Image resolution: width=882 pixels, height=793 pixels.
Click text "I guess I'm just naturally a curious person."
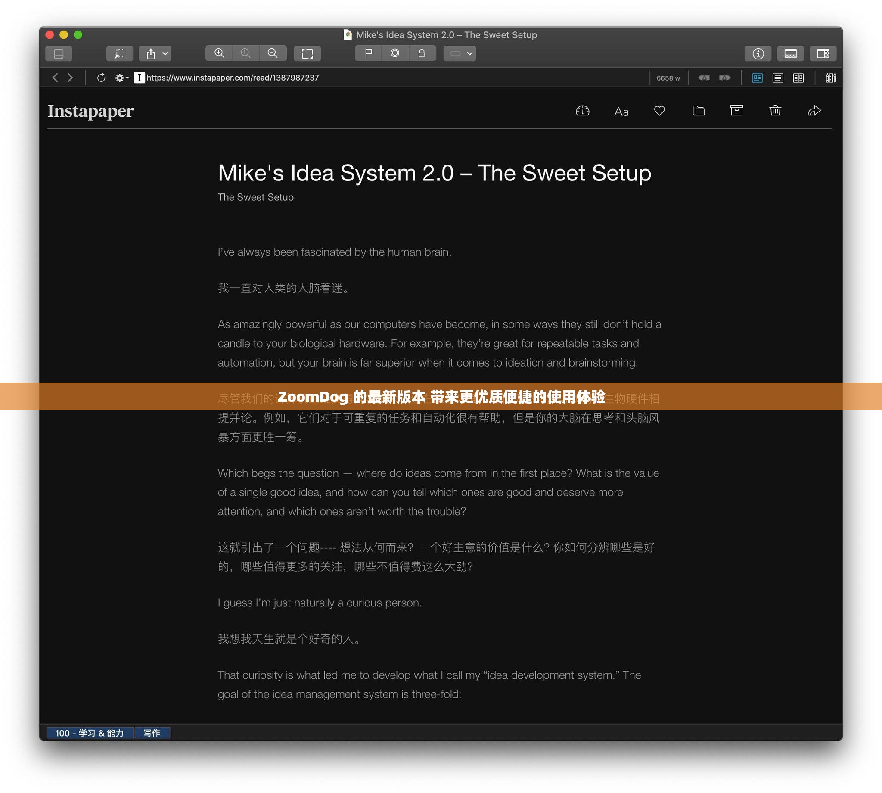(x=320, y=603)
